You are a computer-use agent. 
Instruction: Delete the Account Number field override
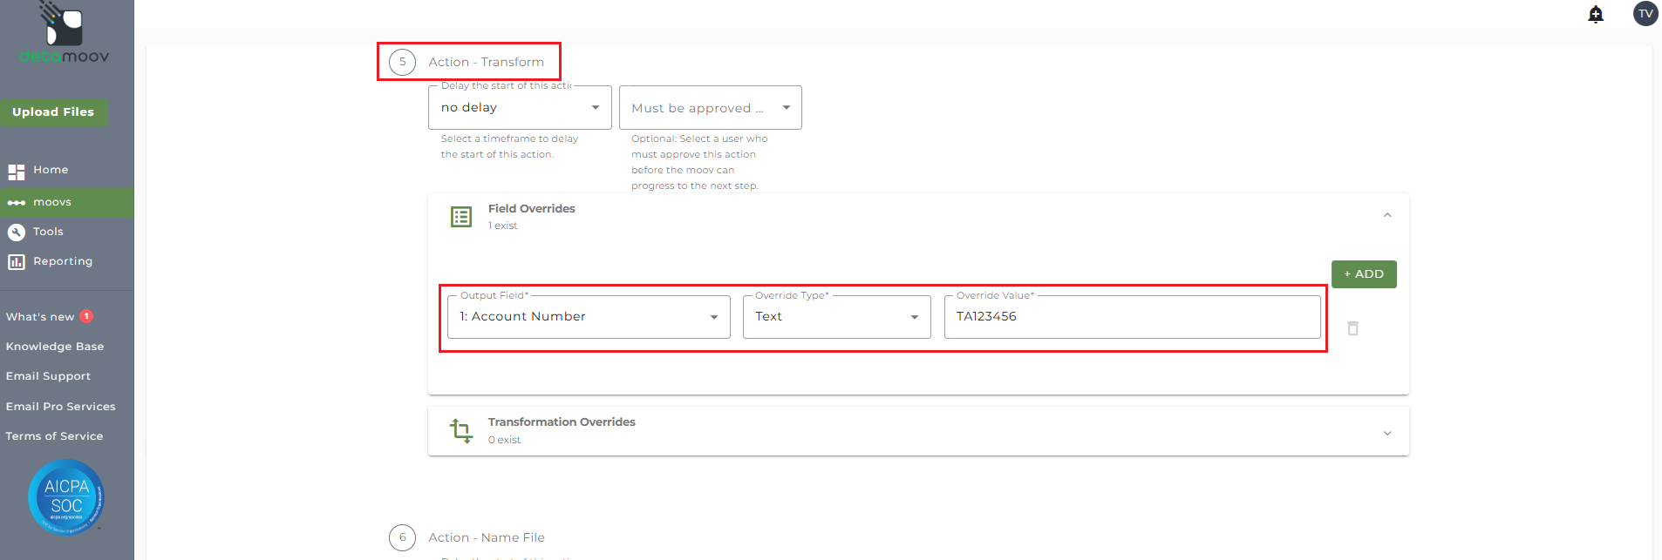click(1352, 328)
